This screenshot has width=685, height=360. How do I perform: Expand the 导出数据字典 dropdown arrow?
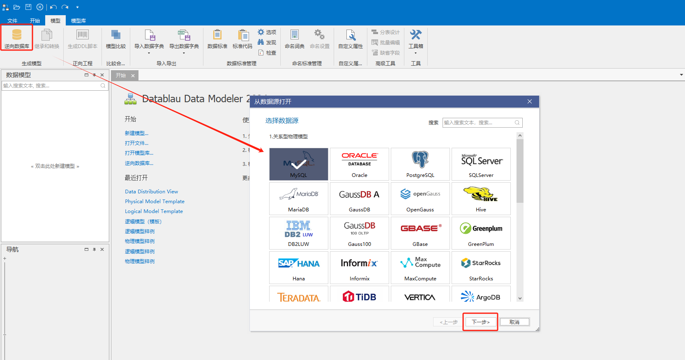click(x=184, y=53)
